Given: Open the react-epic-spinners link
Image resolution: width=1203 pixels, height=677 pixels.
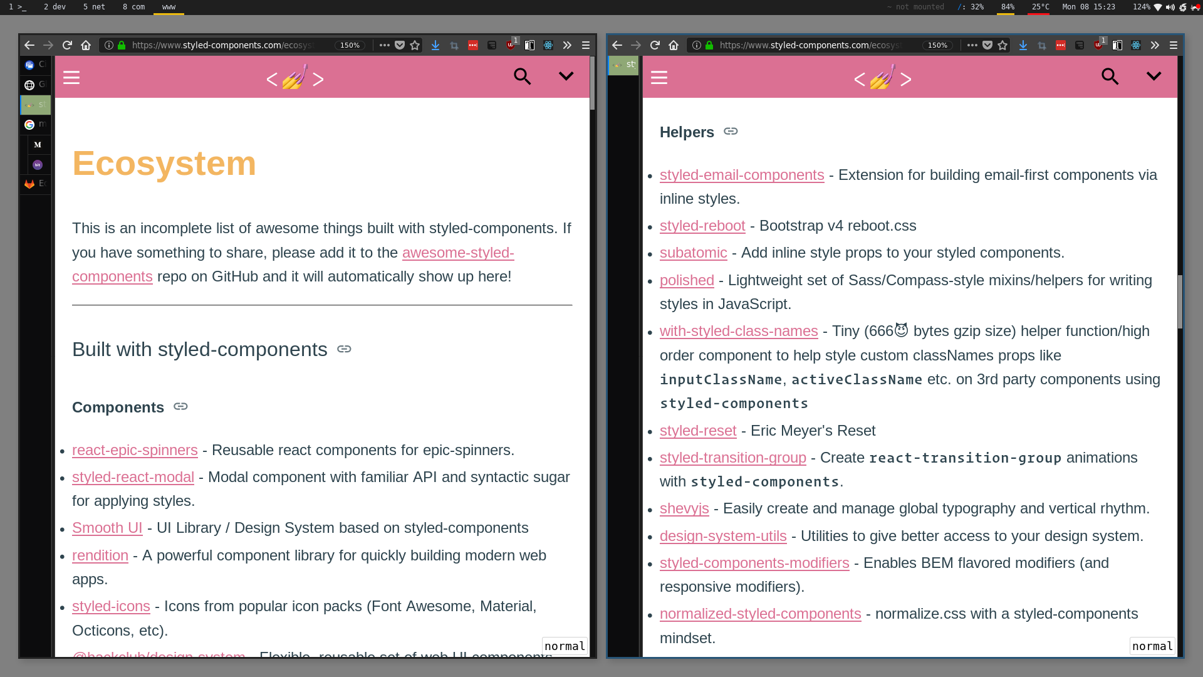Looking at the screenshot, I should tap(135, 450).
